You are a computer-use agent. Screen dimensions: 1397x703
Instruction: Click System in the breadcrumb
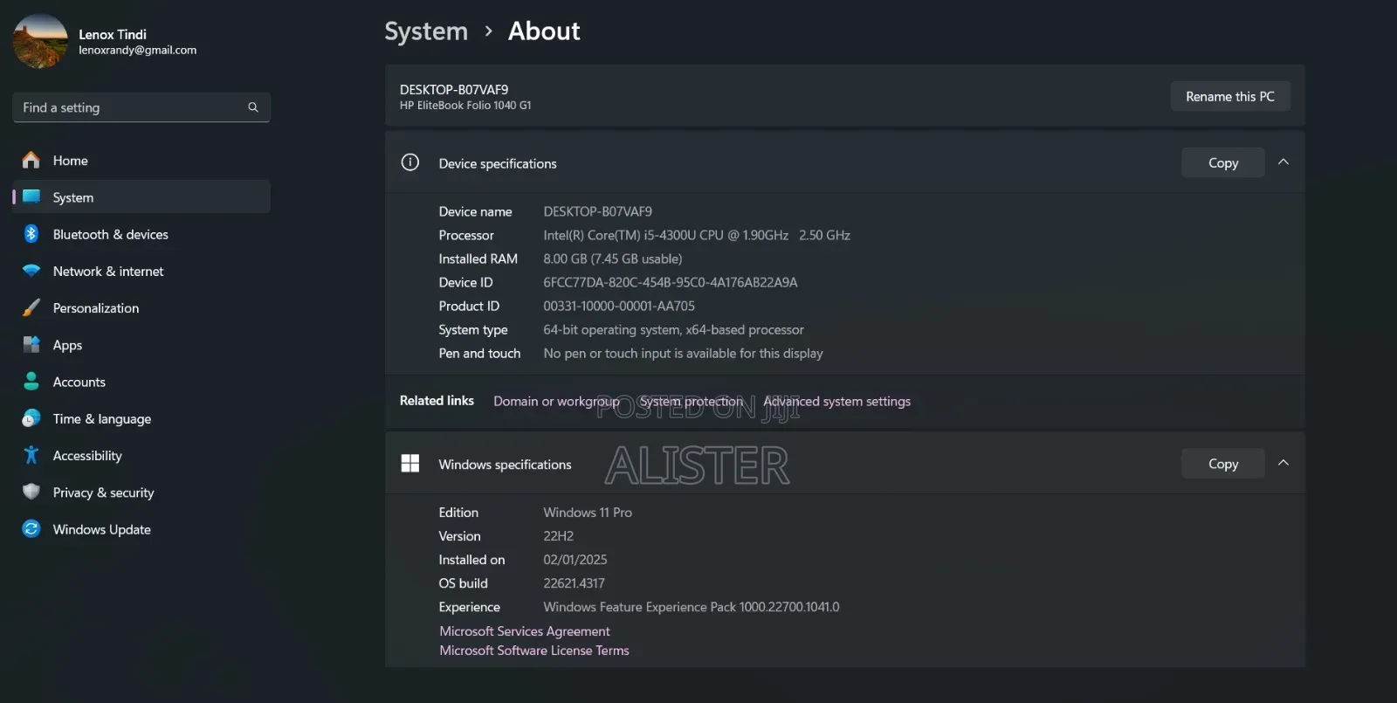click(x=426, y=31)
